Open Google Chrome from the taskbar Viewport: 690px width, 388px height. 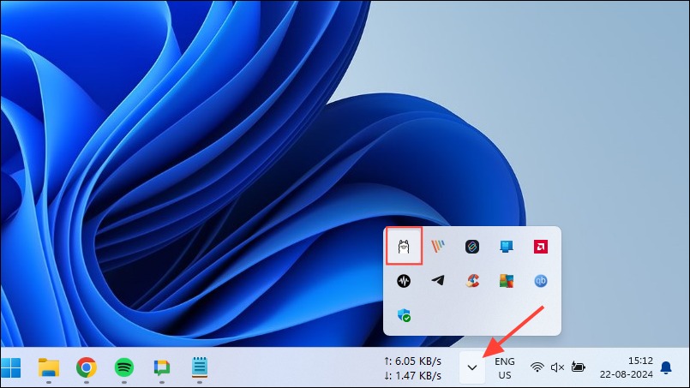pos(87,367)
